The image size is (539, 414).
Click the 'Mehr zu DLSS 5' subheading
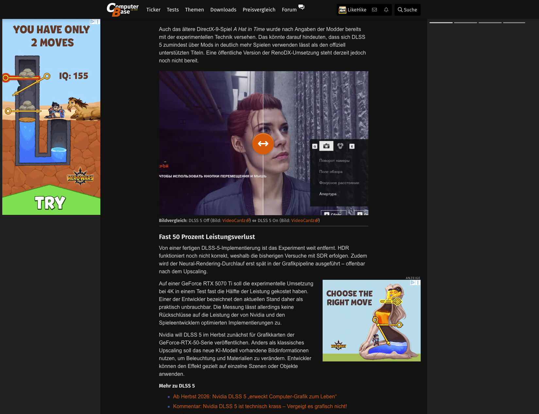(x=177, y=386)
